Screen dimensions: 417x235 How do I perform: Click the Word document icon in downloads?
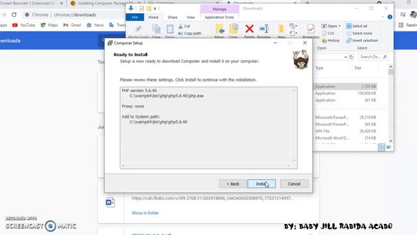pos(110,202)
